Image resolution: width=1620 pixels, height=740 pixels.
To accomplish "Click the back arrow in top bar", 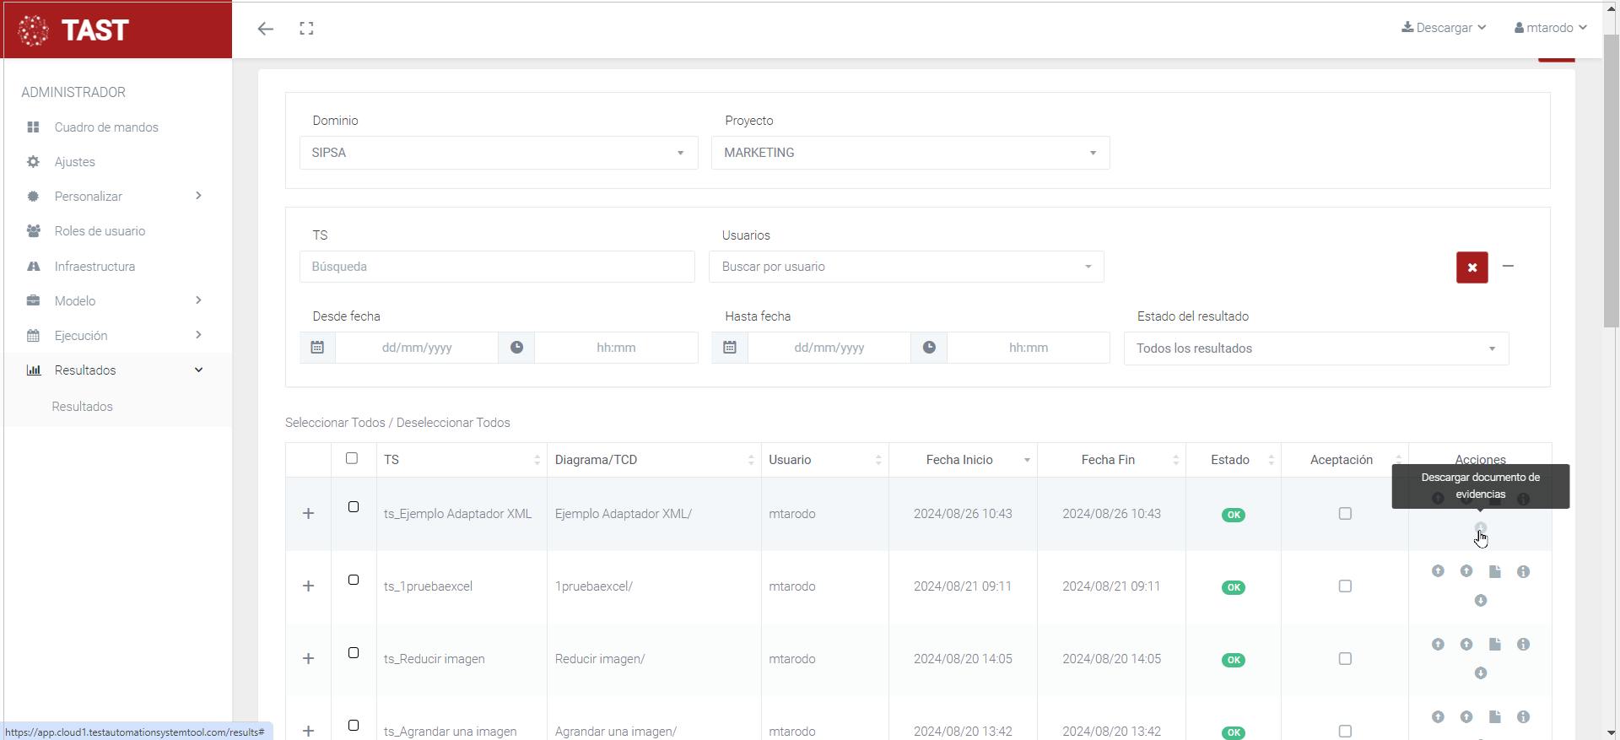I will pyautogui.click(x=266, y=29).
